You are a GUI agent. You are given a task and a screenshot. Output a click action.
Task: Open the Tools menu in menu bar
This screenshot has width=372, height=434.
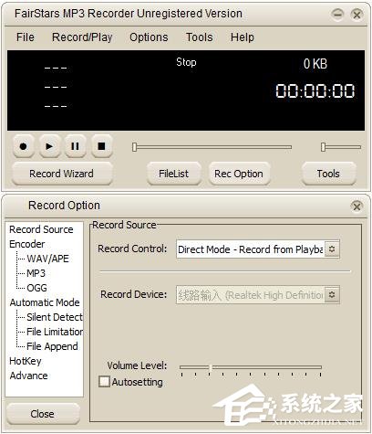pyautogui.click(x=200, y=37)
